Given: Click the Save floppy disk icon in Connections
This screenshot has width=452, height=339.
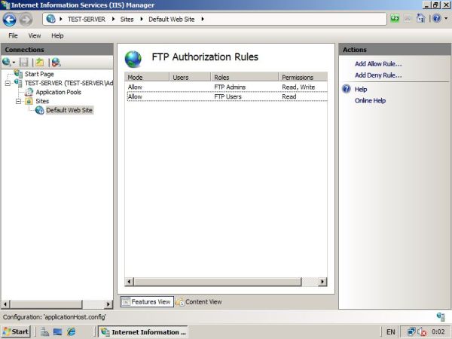Looking at the screenshot, I should click(x=23, y=62).
